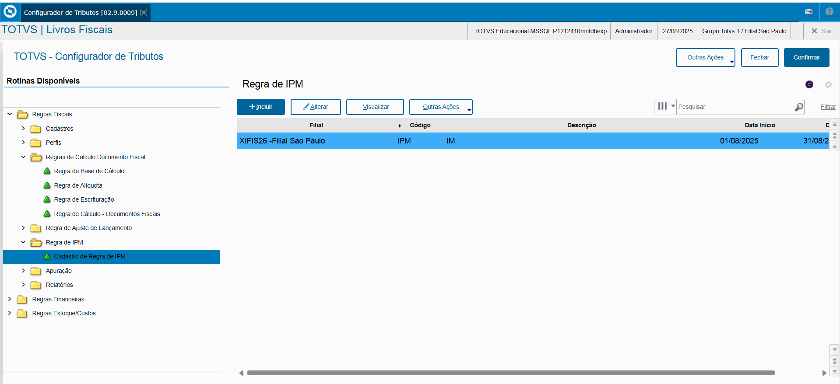Open Regra de Cálculo - Documentos Fiscais
Viewport: 840px width, 384px height.
107,214
